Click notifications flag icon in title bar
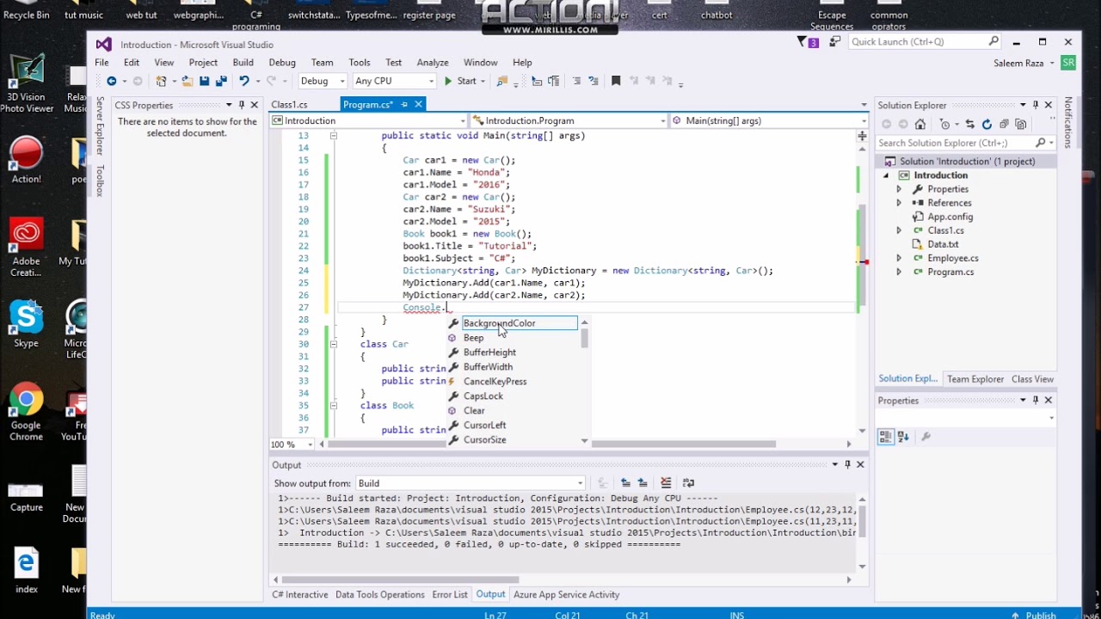The width and height of the screenshot is (1101, 619). click(x=803, y=41)
